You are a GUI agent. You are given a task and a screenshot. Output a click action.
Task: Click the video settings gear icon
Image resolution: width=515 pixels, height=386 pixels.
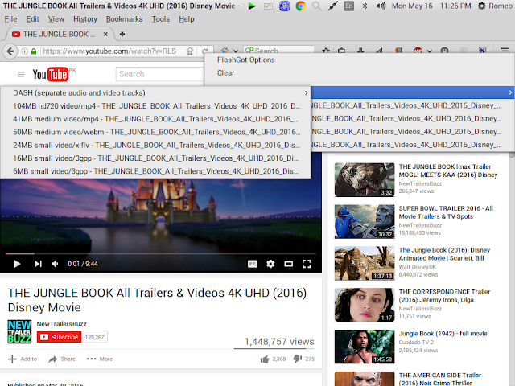coord(270,264)
